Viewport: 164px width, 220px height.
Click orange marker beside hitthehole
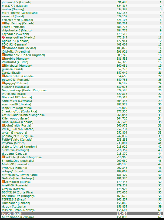coord(3,55)
